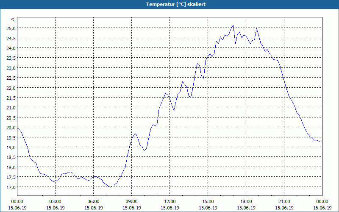
Task: Click the °C unit label on the y-axis
Action: pos(13,20)
